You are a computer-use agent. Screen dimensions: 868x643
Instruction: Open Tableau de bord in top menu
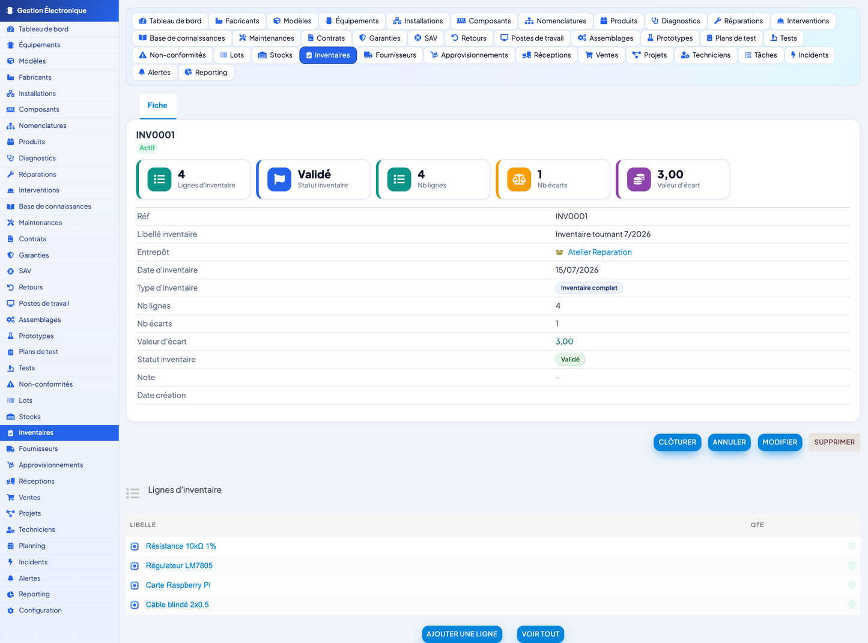pos(170,21)
